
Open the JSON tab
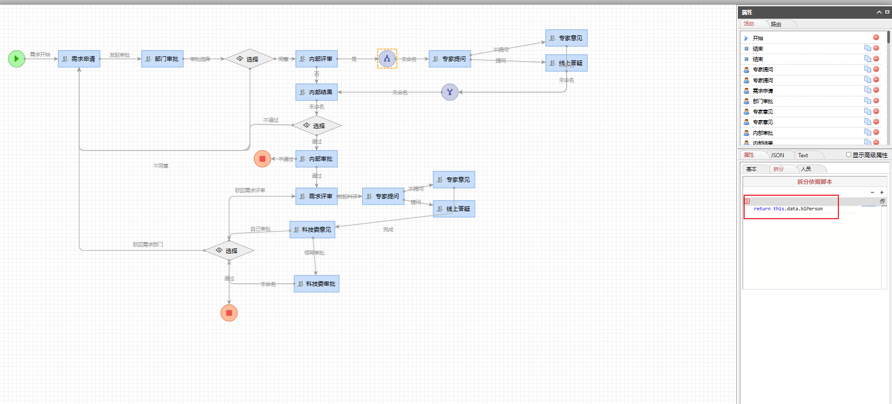(x=777, y=155)
